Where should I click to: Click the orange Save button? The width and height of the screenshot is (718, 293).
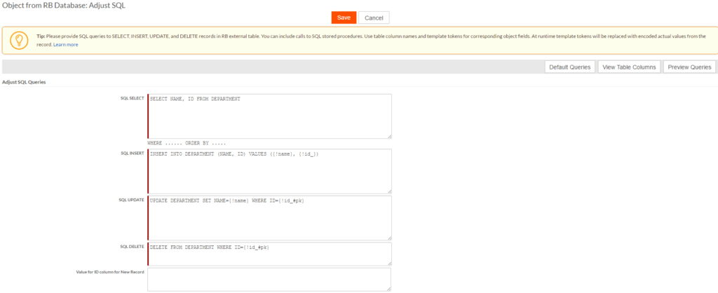pyautogui.click(x=344, y=18)
